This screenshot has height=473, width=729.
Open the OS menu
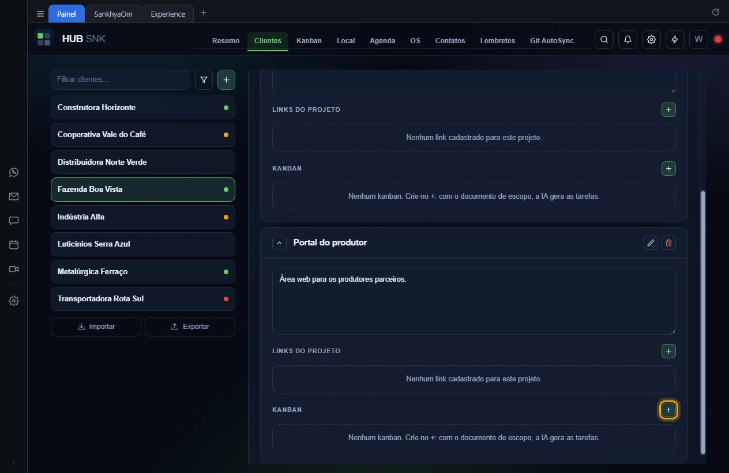pos(415,41)
